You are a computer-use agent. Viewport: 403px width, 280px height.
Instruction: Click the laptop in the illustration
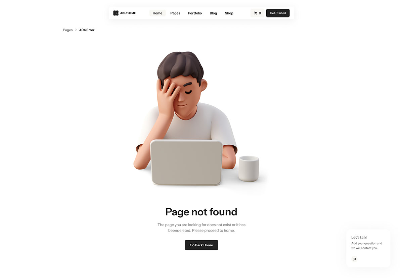pos(186,163)
